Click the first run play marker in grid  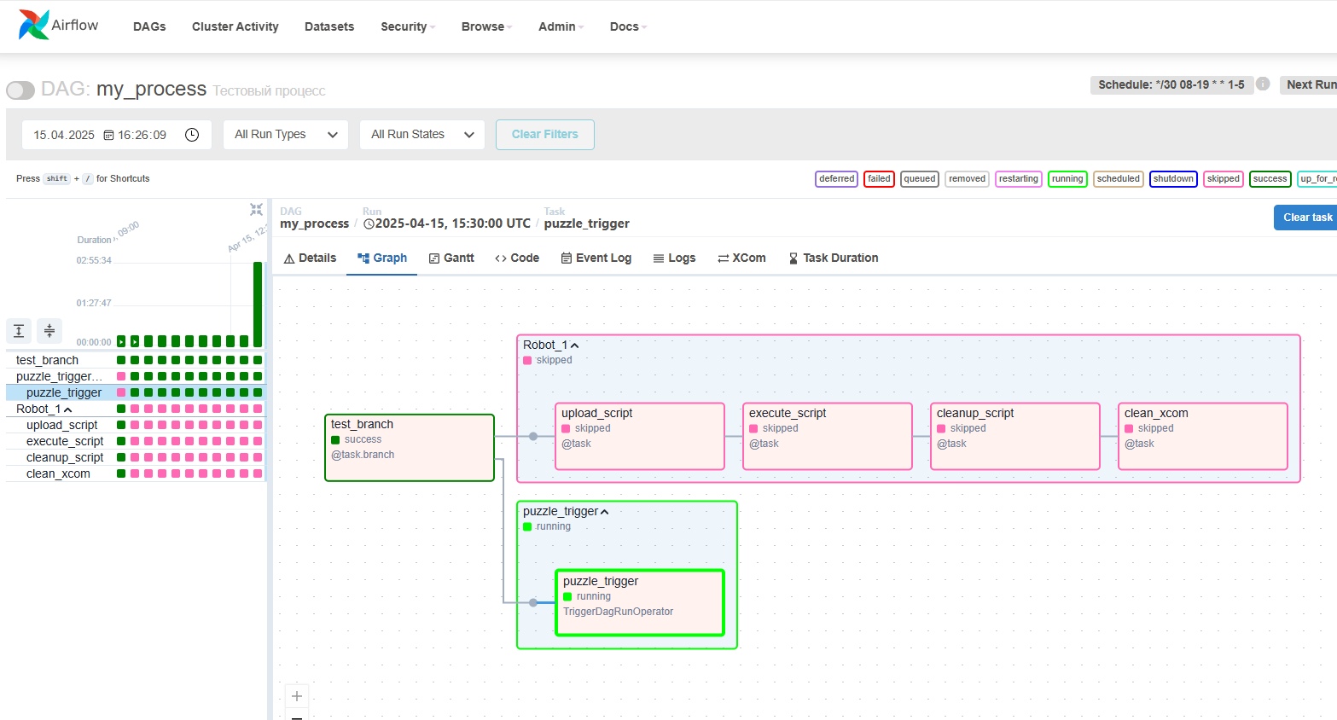point(121,341)
